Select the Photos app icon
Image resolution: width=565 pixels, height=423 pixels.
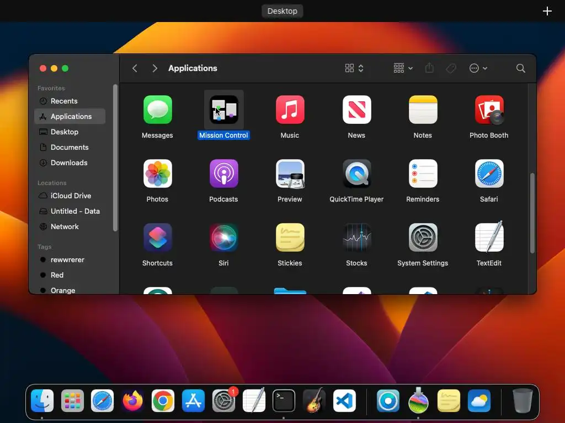[157, 173]
